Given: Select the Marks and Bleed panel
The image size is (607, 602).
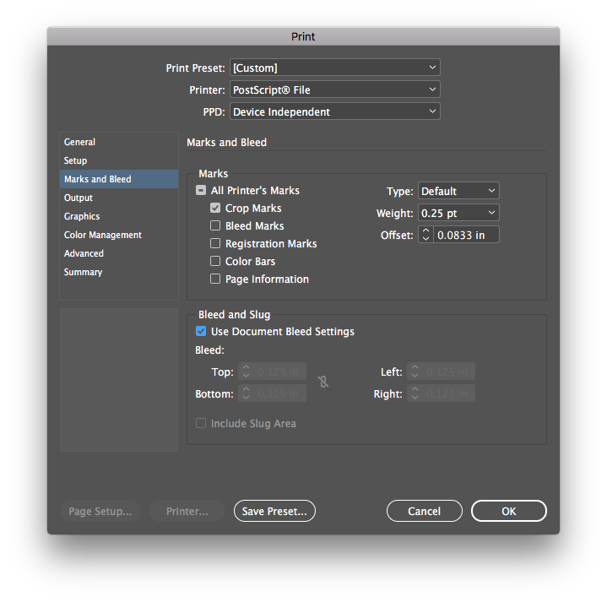Looking at the screenshot, I should click(119, 179).
